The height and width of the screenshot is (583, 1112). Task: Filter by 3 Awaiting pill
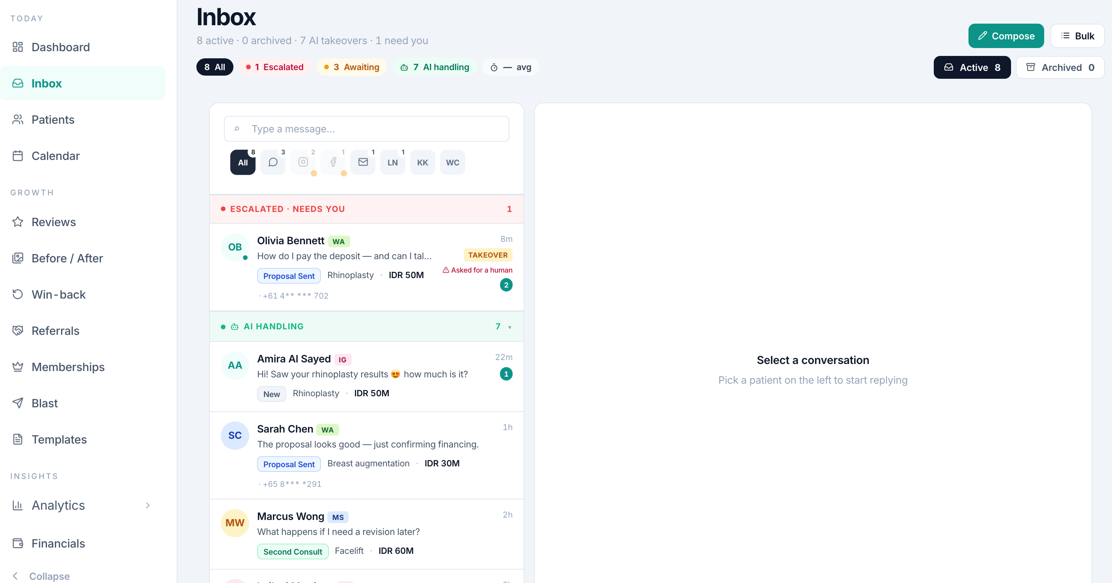(x=351, y=67)
